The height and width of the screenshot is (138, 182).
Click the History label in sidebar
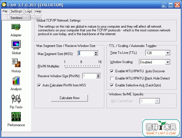point(16,71)
